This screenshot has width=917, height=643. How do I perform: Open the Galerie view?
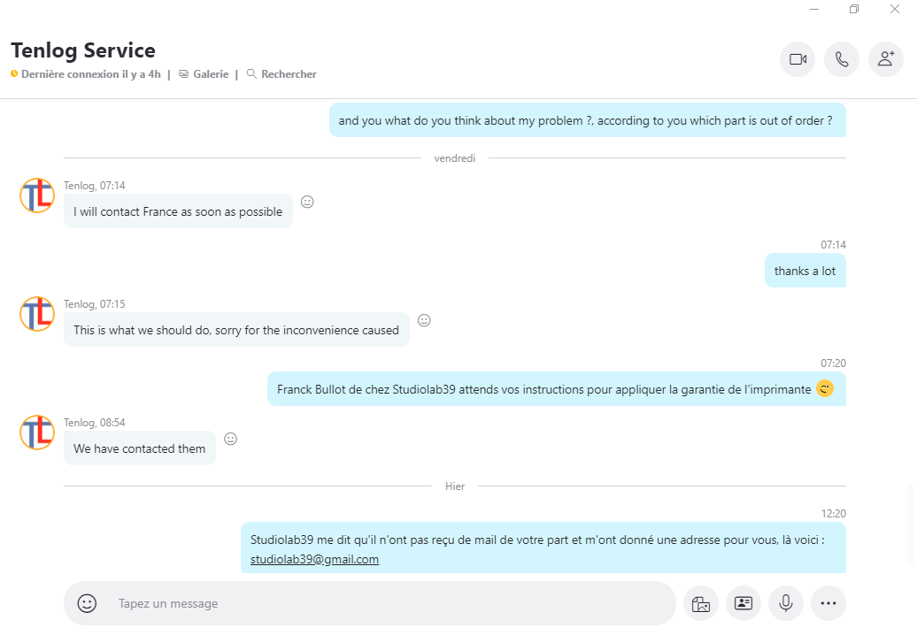coord(204,74)
